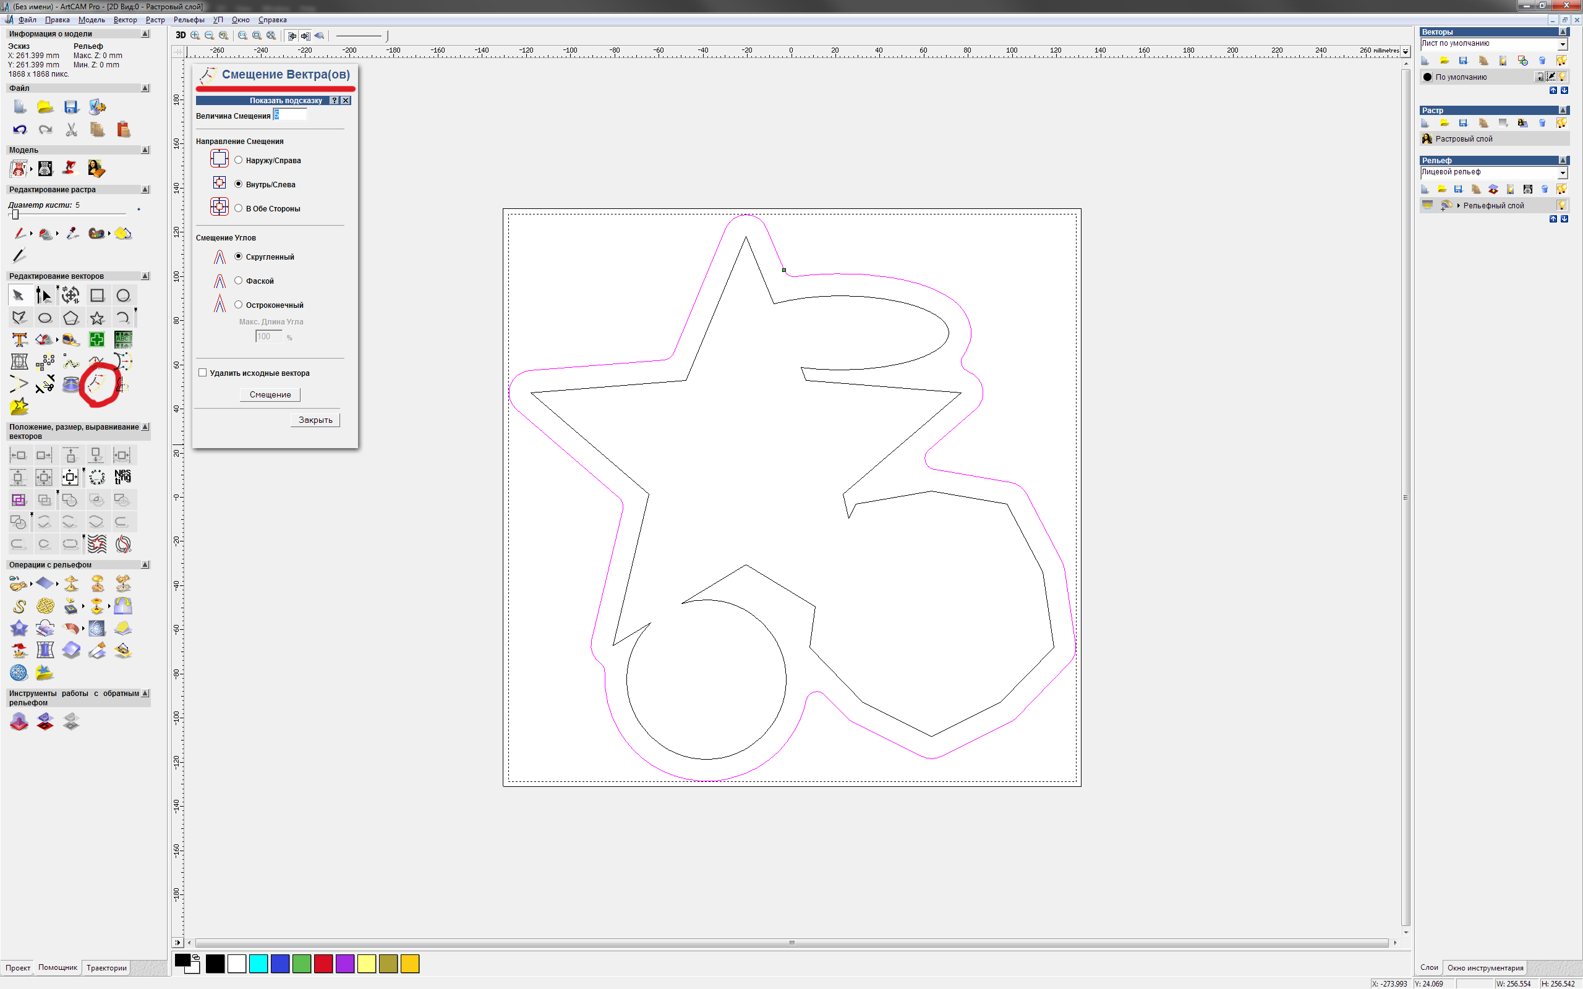
Task: Collapse the Редактирование векторов panel
Action: 145,276
